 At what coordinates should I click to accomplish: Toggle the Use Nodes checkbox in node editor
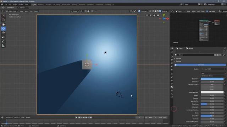207,11
